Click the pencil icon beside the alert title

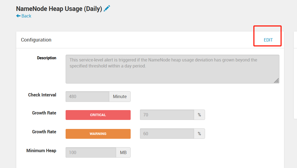click(107, 8)
